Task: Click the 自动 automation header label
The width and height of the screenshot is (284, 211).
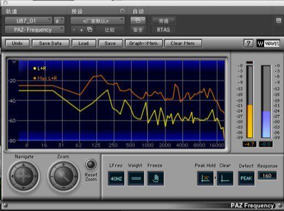Action: click(138, 12)
